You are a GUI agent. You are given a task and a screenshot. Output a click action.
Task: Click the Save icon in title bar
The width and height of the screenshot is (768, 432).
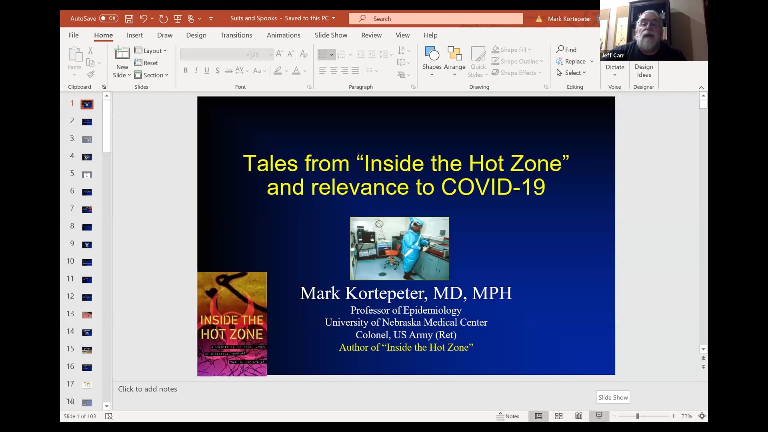click(129, 19)
